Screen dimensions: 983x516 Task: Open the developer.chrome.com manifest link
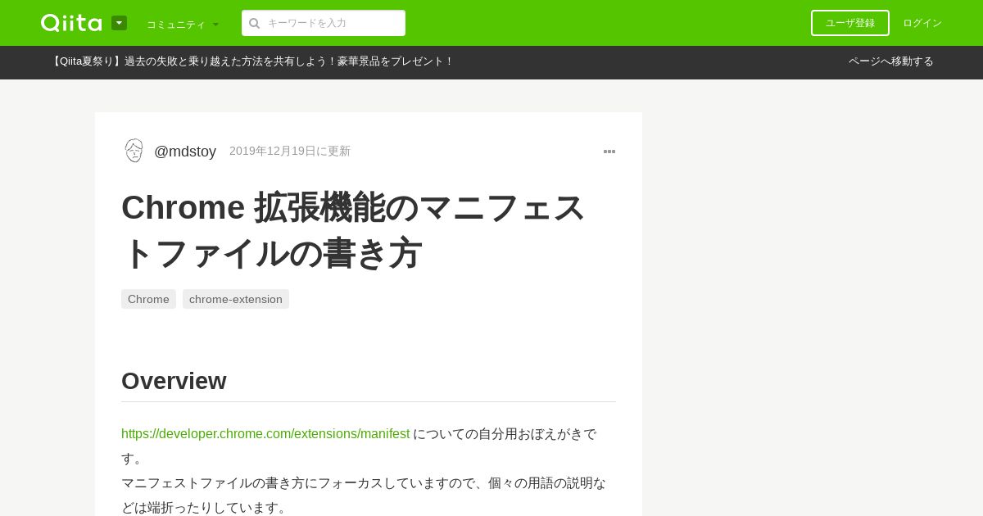click(x=265, y=434)
